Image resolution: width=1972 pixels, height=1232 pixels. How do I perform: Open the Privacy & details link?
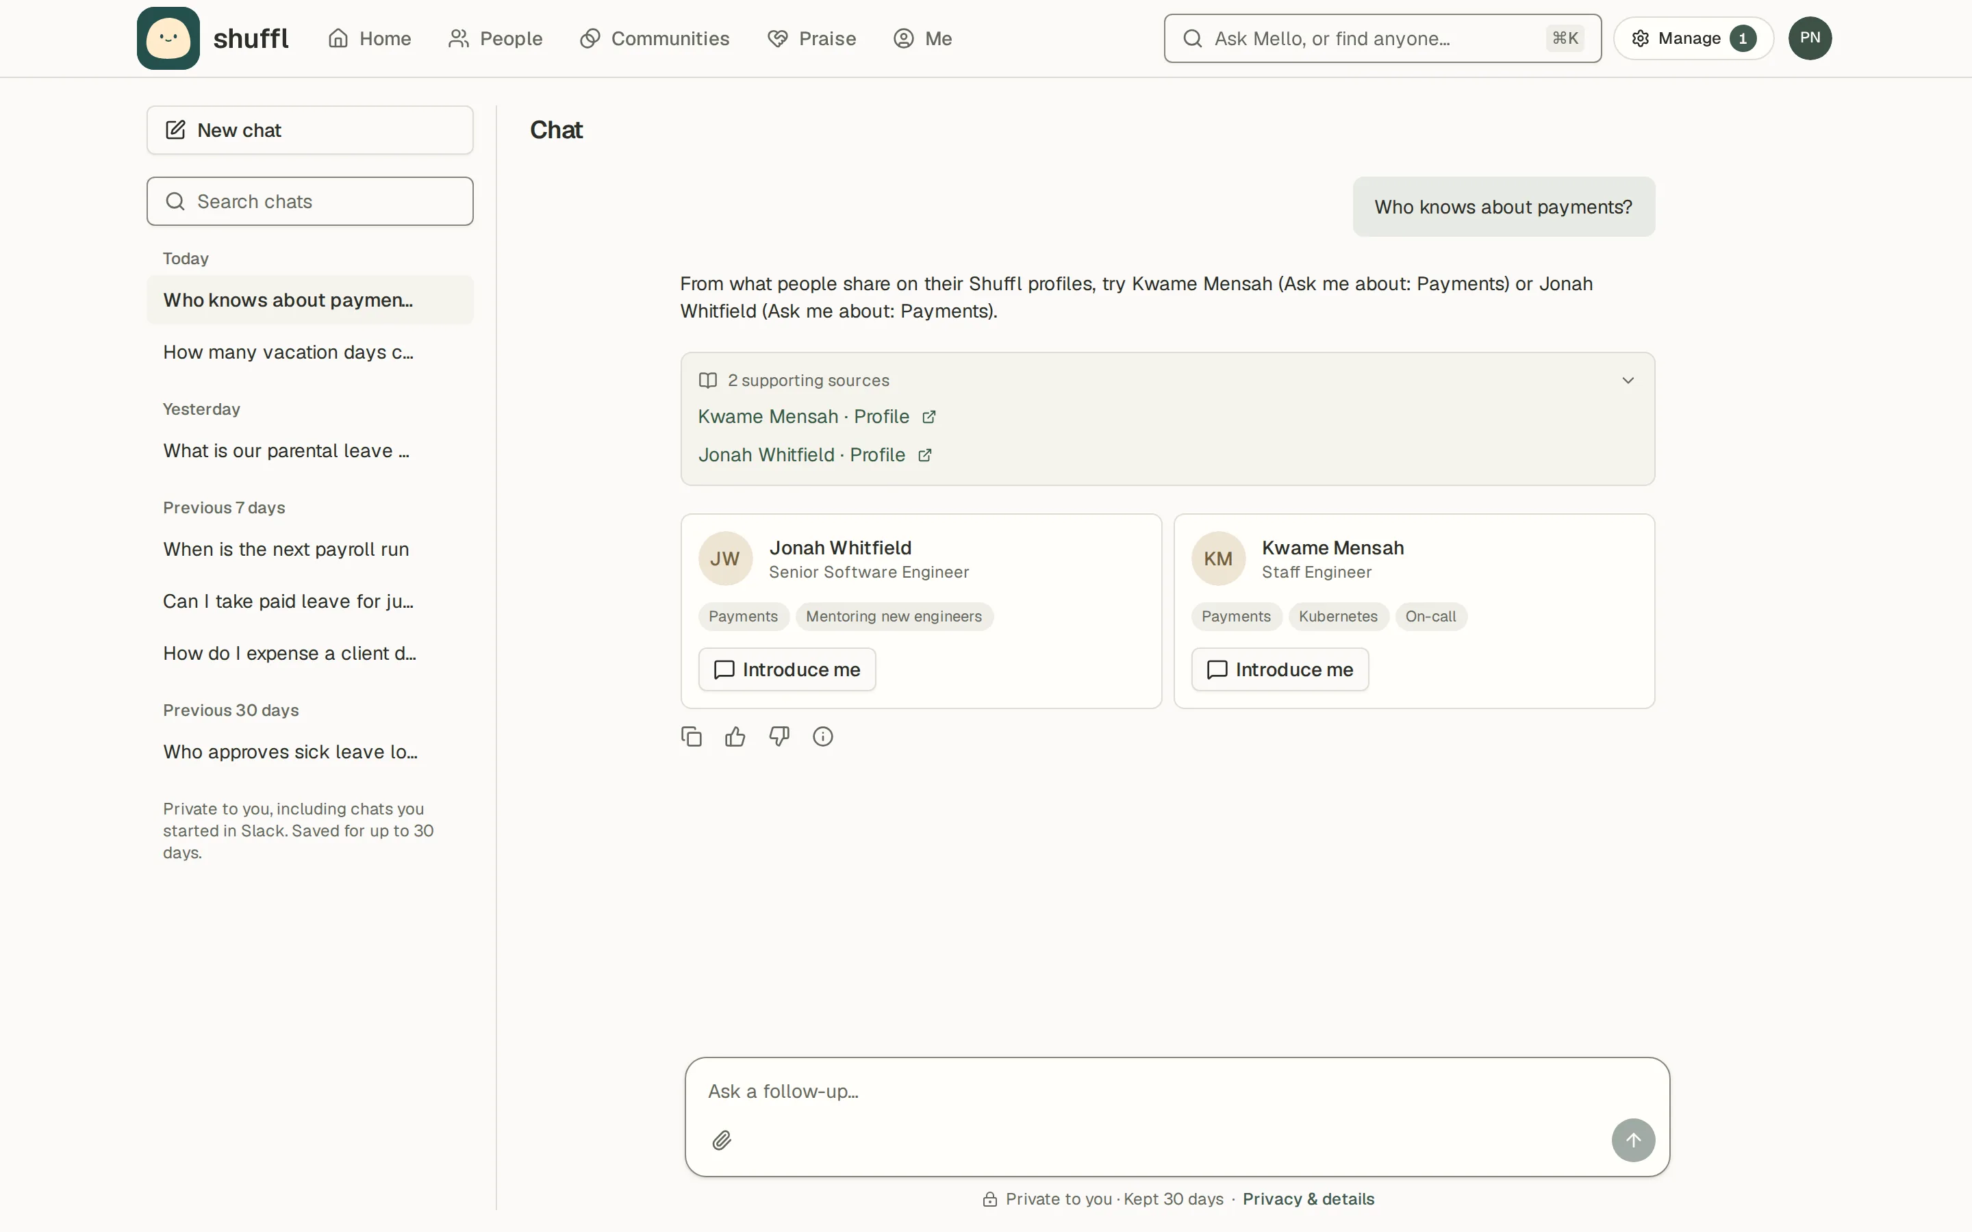tap(1308, 1198)
